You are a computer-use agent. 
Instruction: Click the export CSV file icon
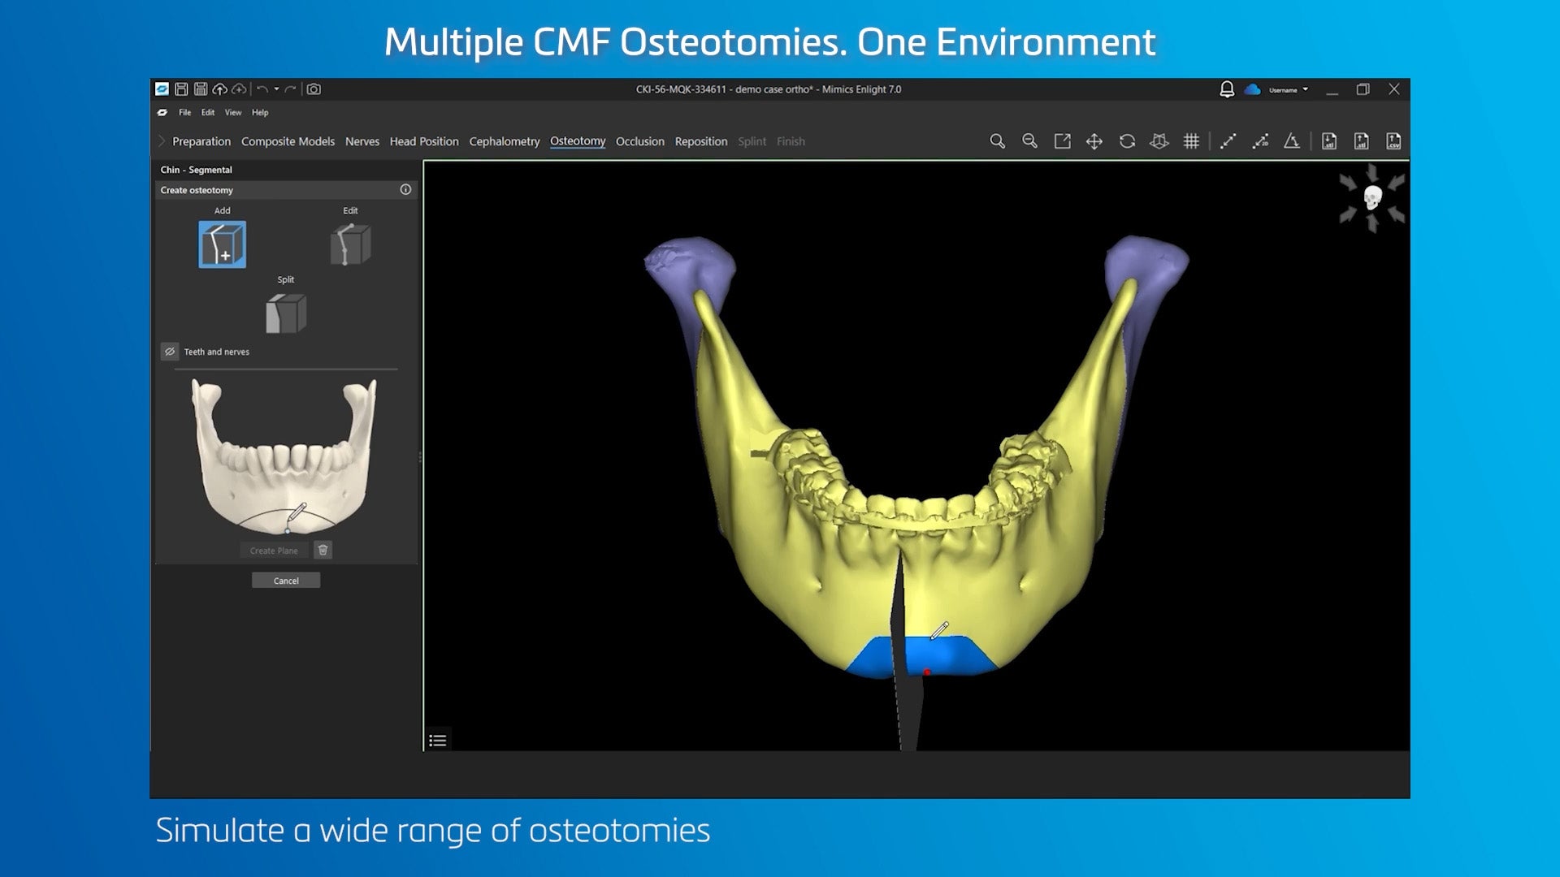[x=1393, y=141]
